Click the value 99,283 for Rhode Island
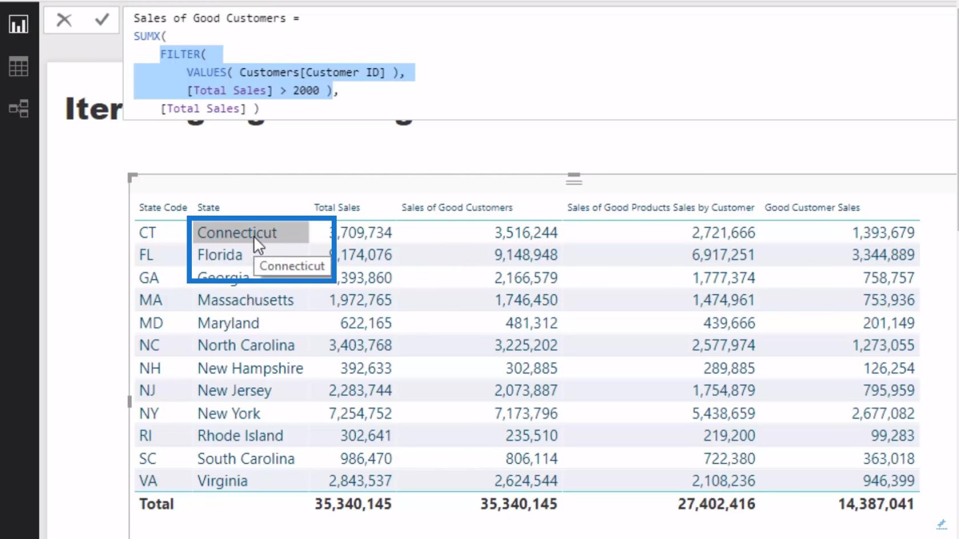Screen dimensions: 959x539 click(893, 436)
